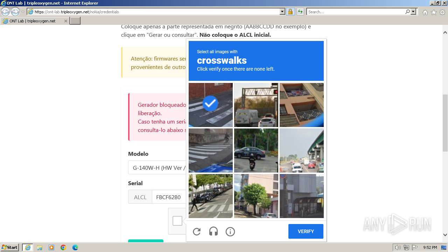Click the security lock icon
Screen dimensions: 448x252
coord(290,12)
